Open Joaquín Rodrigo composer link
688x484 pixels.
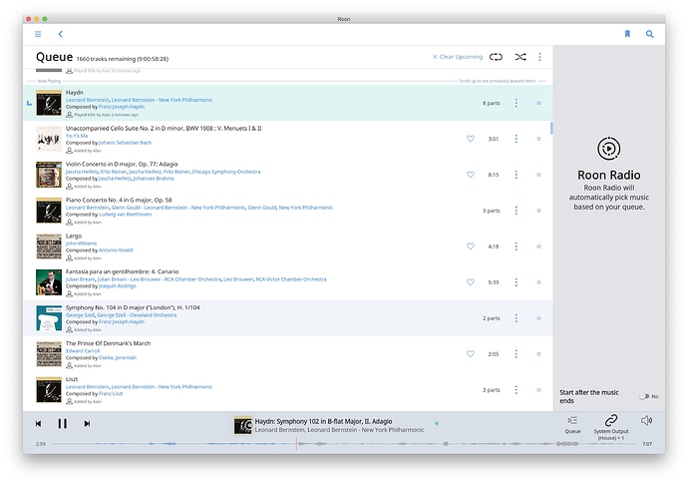coord(117,286)
